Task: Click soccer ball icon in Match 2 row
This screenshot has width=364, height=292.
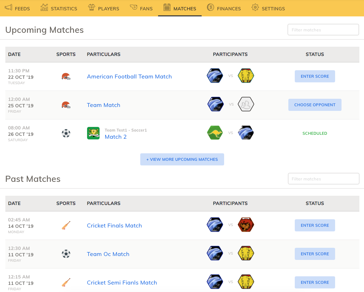Action: 66,133
